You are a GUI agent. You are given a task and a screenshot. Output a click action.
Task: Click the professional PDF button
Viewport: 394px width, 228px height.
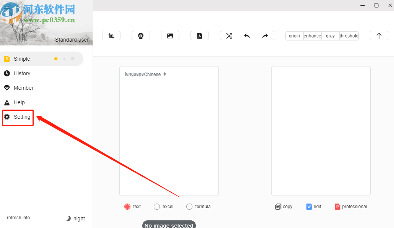351,207
